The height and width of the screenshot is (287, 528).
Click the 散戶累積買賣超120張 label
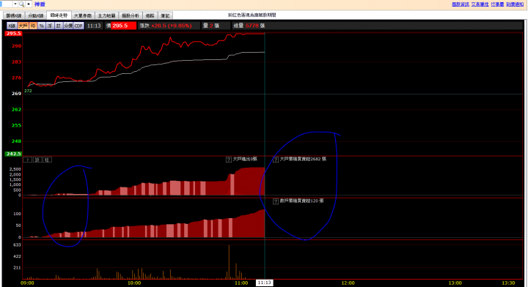[301, 201]
